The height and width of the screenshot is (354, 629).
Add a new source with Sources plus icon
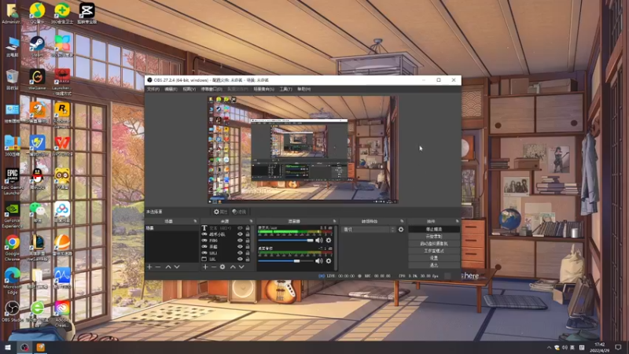(205, 267)
